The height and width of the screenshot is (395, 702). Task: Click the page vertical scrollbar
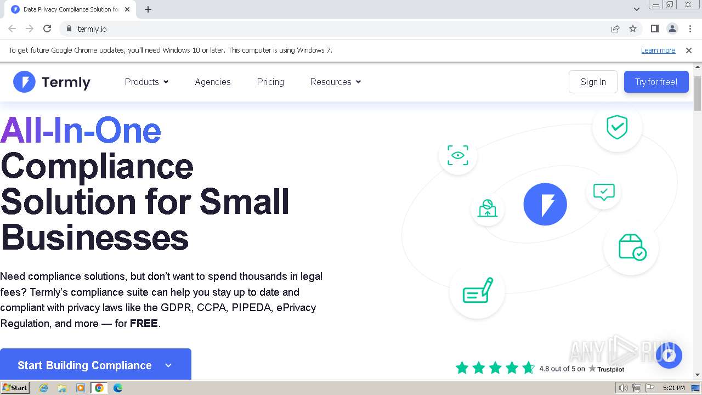pyautogui.click(x=698, y=93)
